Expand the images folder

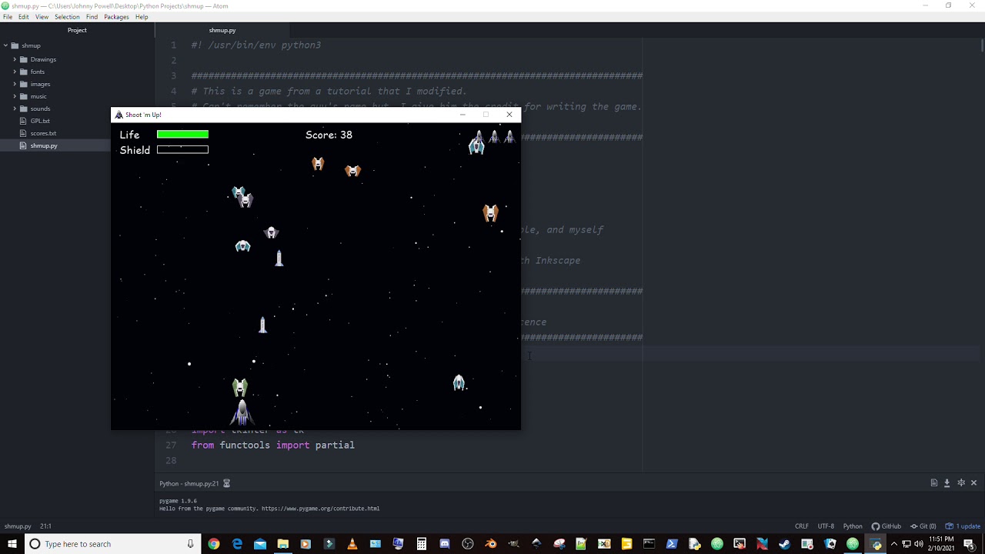[14, 84]
